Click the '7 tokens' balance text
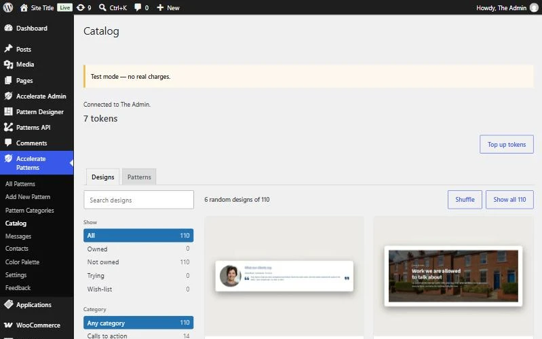The width and height of the screenshot is (542, 339). point(100,118)
